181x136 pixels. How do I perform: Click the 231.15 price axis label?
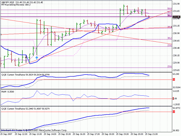[176, 26]
